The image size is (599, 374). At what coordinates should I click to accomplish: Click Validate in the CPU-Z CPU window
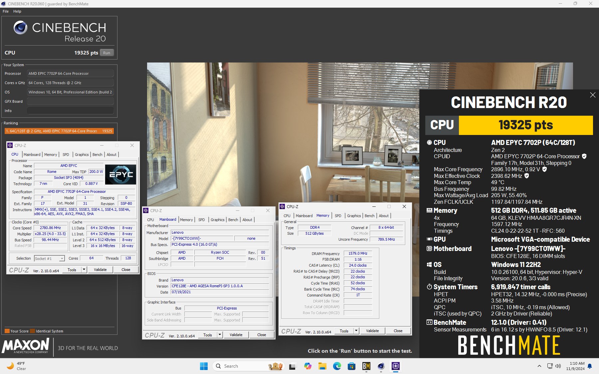(x=100, y=270)
